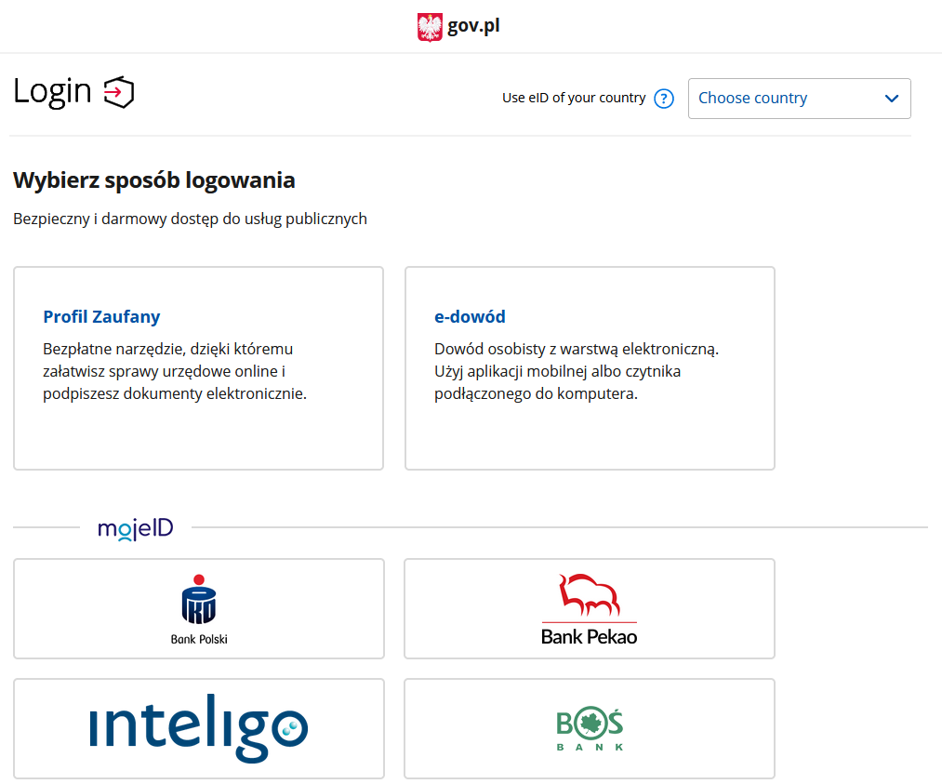942x784 pixels.
Task: Open the Choose country dropdown
Action: pyautogui.click(x=799, y=99)
